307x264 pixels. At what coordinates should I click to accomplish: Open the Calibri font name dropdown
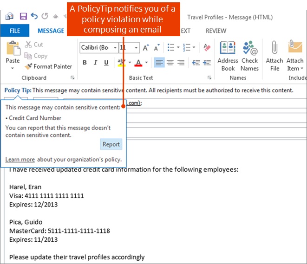point(114,48)
